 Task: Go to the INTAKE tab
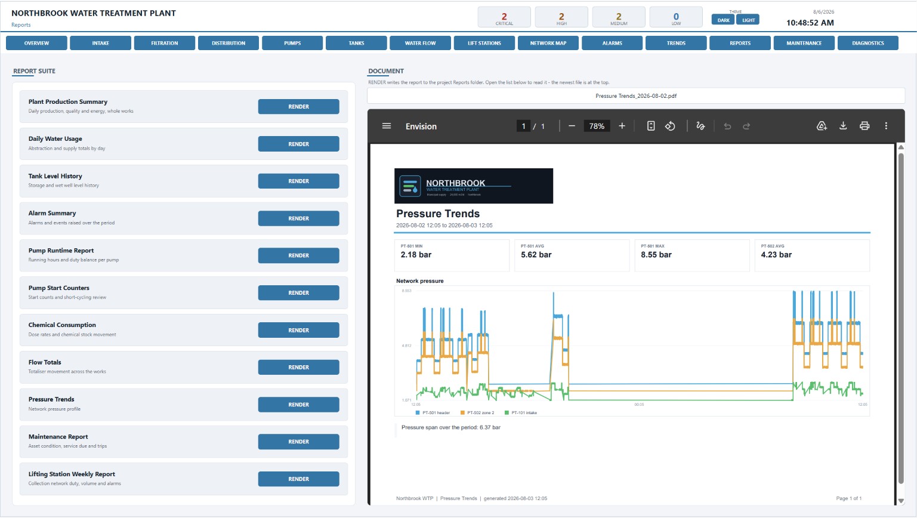point(100,43)
